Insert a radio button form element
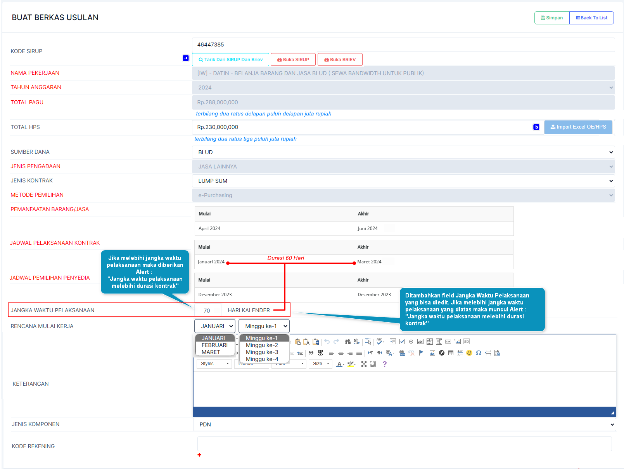Image resolution: width=624 pixels, height=469 pixels. (x=411, y=342)
